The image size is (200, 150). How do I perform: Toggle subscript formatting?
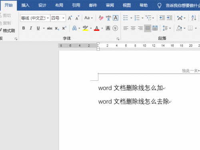tap(57, 28)
